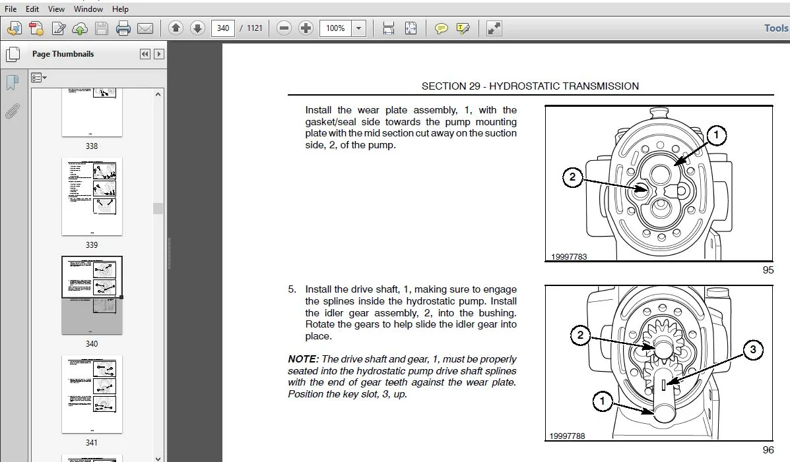Open the thumbnails options dropdown menu
790x462 pixels.
coord(39,78)
